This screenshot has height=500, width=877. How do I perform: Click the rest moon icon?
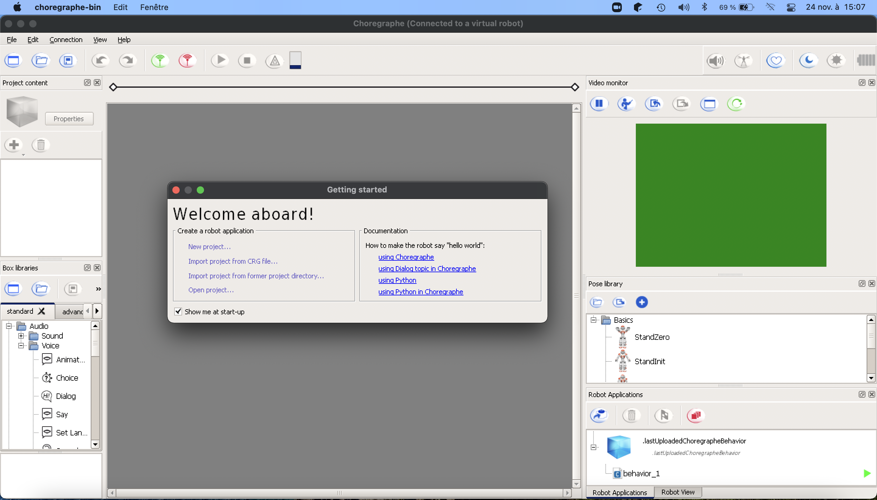tap(808, 61)
